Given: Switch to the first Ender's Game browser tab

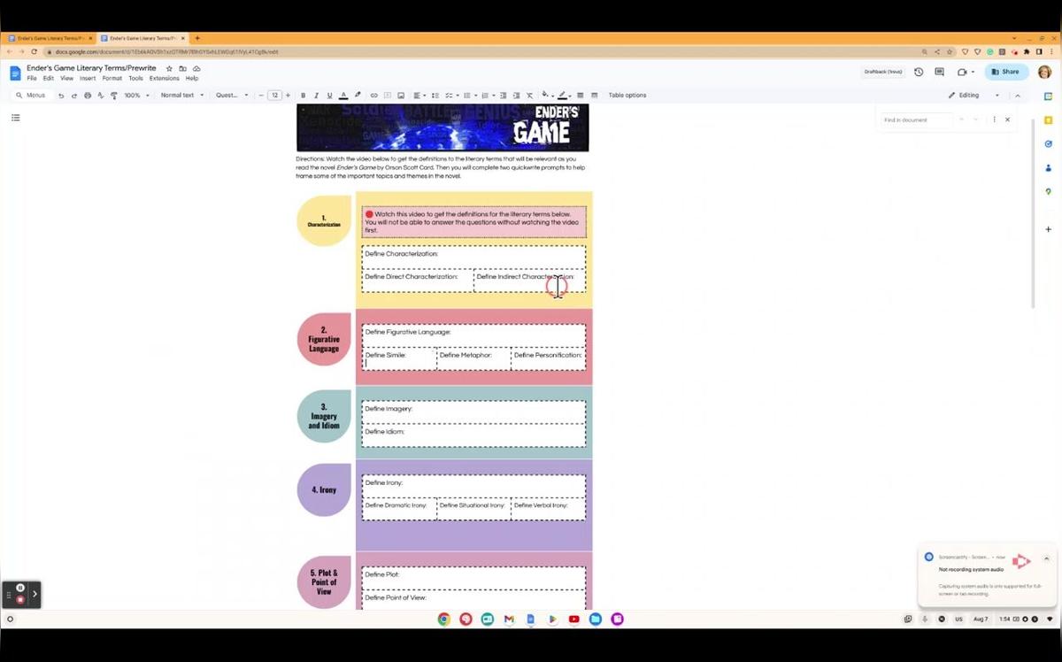Looking at the screenshot, I should click(x=50, y=38).
